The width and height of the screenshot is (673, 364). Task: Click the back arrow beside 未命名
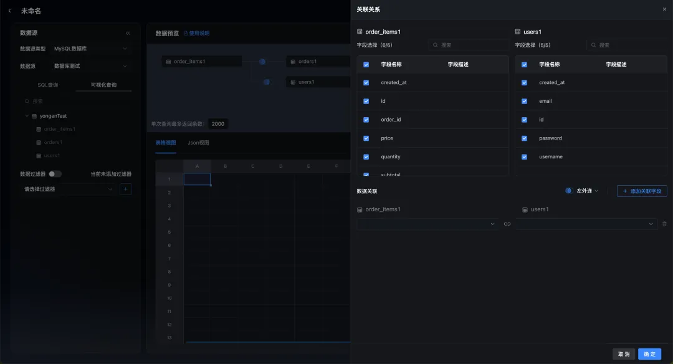pyautogui.click(x=9, y=11)
